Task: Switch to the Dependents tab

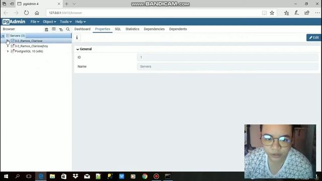Action: click(x=178, y=29)
